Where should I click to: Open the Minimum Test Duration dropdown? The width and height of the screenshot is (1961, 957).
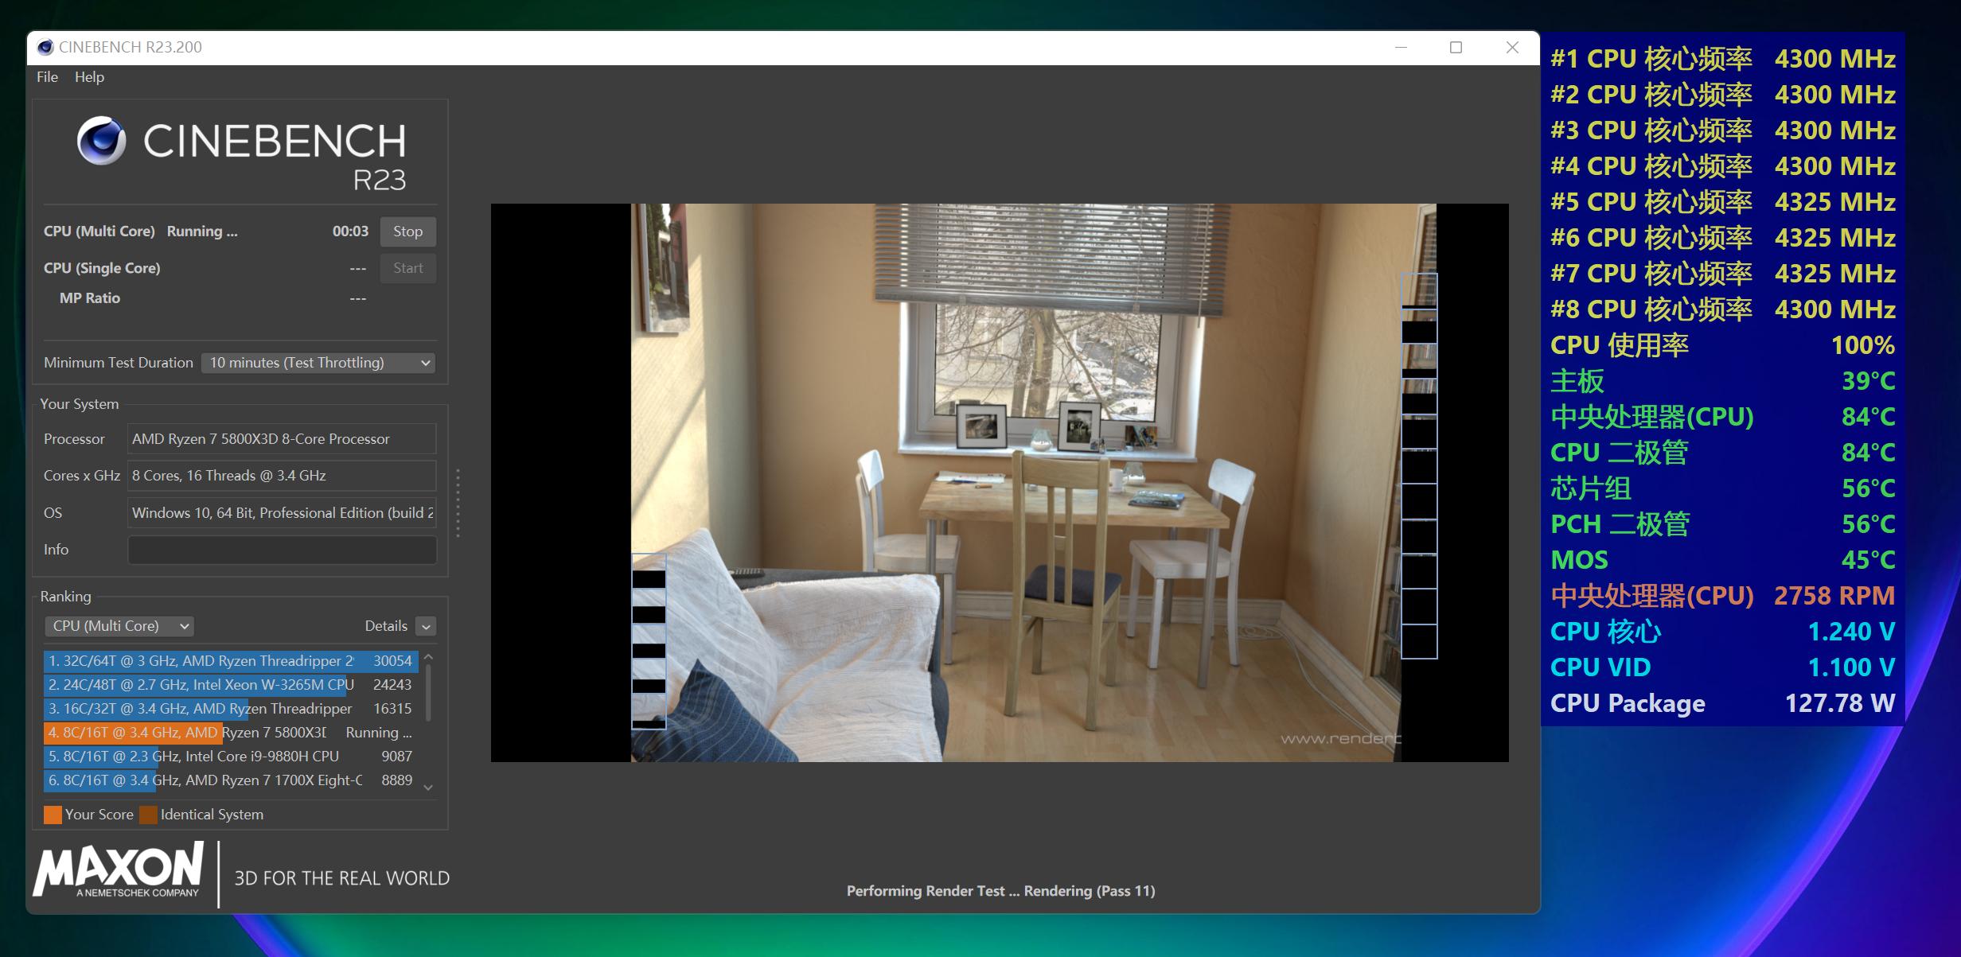pos(318,363)
